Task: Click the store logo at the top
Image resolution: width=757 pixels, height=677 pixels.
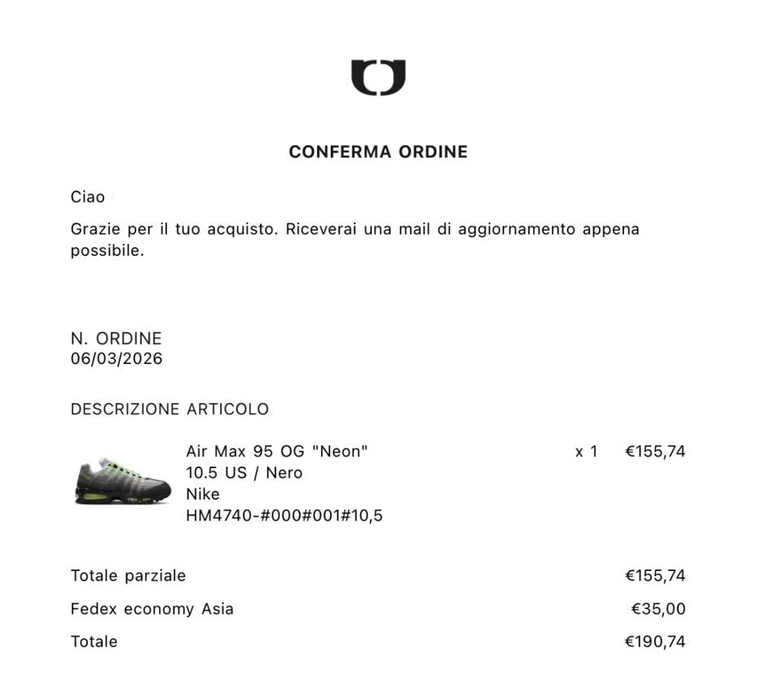Action: point(378,77)
